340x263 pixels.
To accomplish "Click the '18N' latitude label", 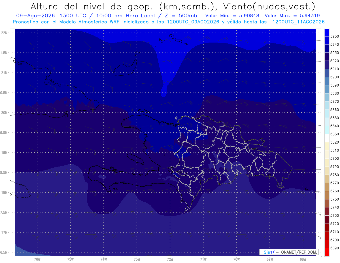I will 4,192.
